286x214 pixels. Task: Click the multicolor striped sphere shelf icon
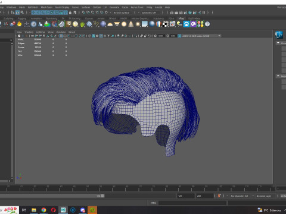tap(158, 24)
